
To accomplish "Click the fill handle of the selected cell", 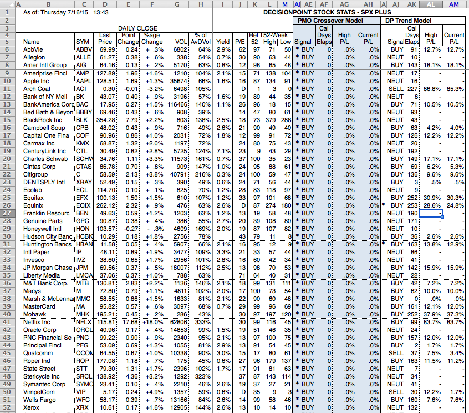I will [x=442, y=216].
